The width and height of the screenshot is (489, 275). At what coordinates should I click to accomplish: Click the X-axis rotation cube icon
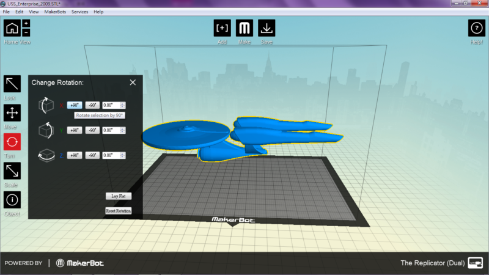(x=46, y=105)
